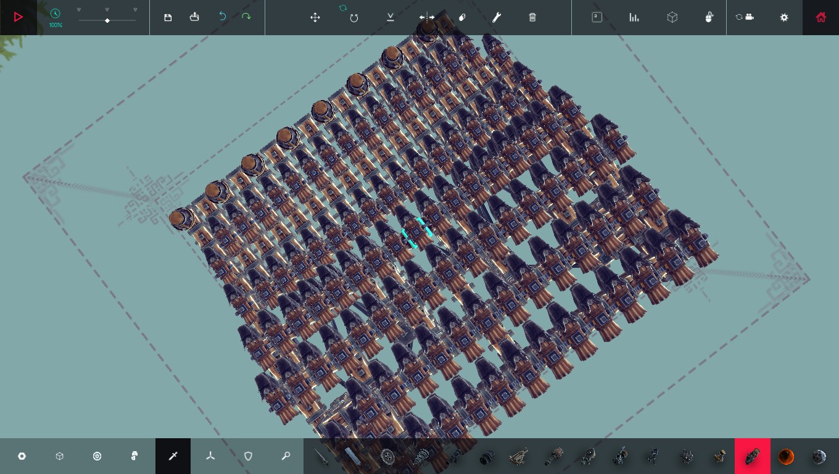Select the paint bucket tool
The image size is (839, 474).
coord(462,17)
